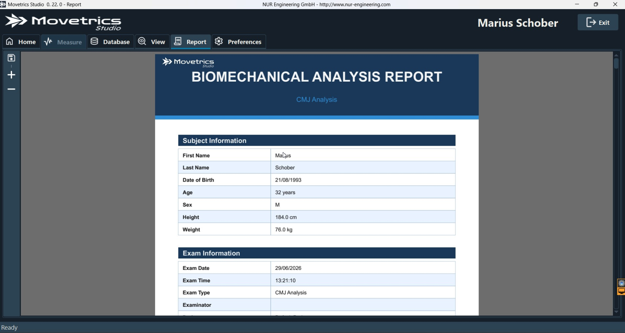The width and height of the screenshot is (625, 333).
Task: Click the user name Marius Schober in the header
Action: tap(518, 23)
